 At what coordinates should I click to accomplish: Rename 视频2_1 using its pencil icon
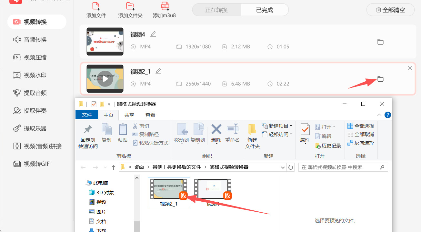158,71
